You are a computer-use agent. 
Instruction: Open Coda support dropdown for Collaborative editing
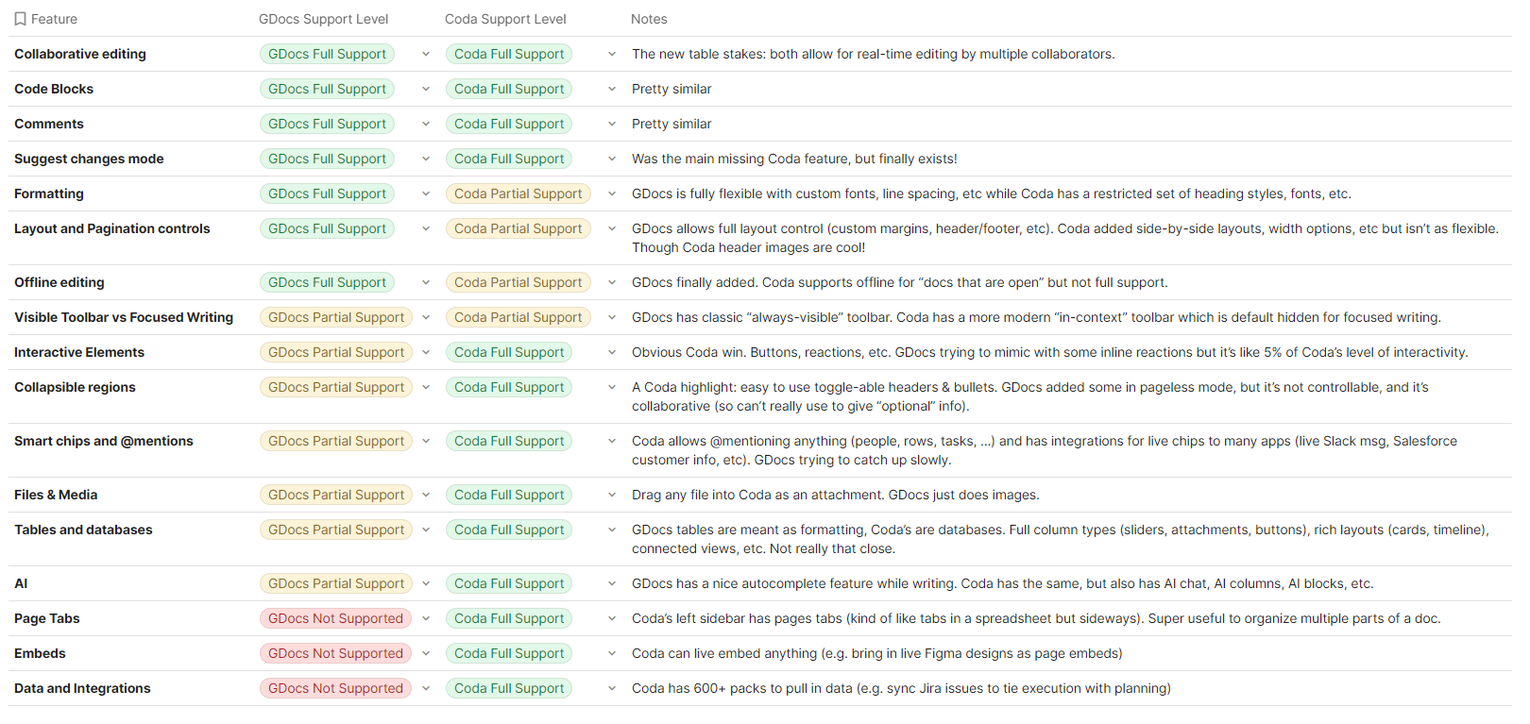point(612,54)
